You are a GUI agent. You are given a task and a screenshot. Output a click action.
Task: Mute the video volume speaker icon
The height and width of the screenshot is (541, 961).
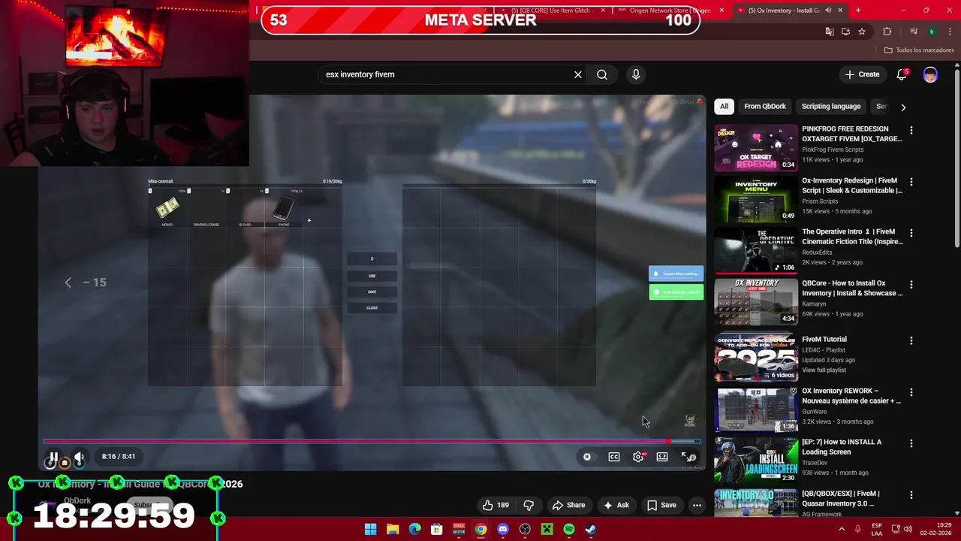[x=79, y=457]
